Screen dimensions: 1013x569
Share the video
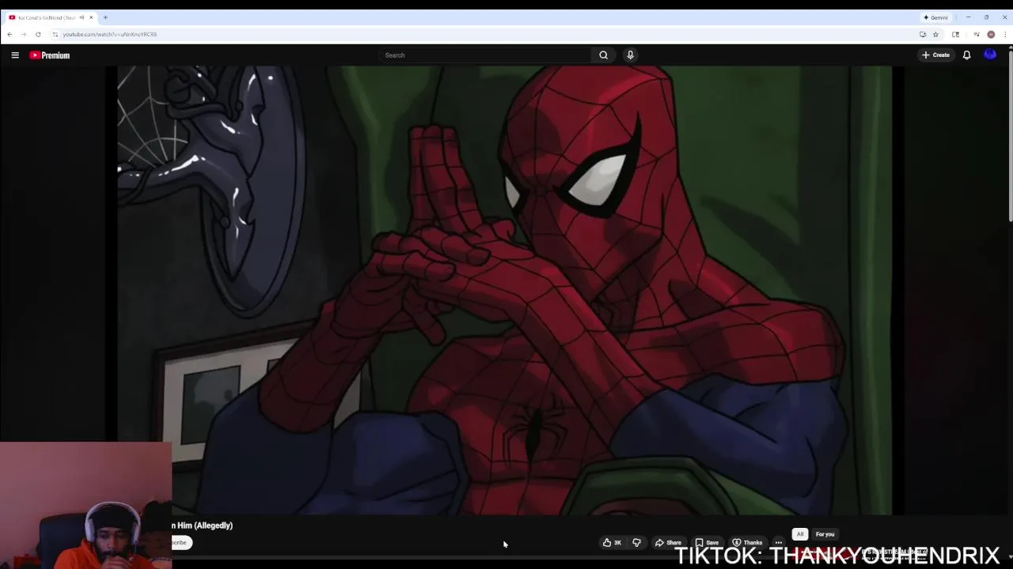[x=668, y=543]
